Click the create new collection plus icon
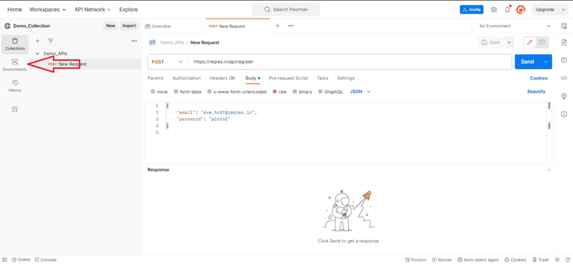 pos(37,41)
